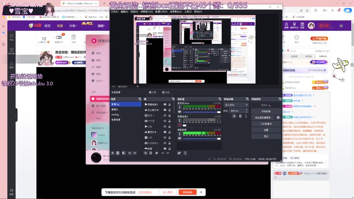Add a new scene in OBS scenes panel
This screenshot has height=199, width=354.
click(113, 153)
